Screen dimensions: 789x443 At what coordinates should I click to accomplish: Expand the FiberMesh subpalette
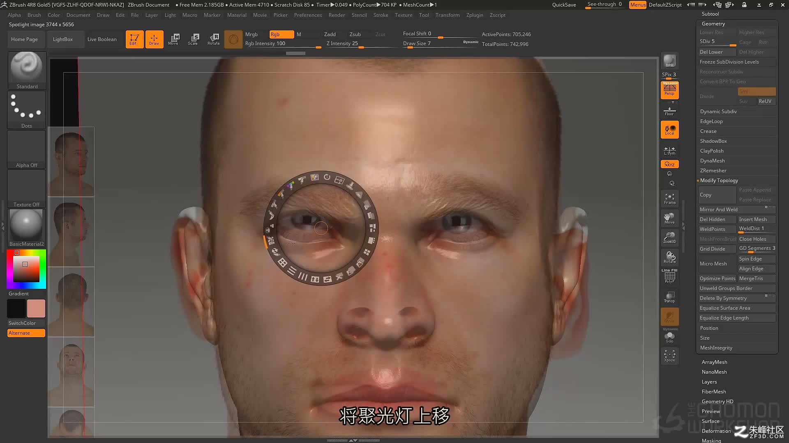click(714, 392)
